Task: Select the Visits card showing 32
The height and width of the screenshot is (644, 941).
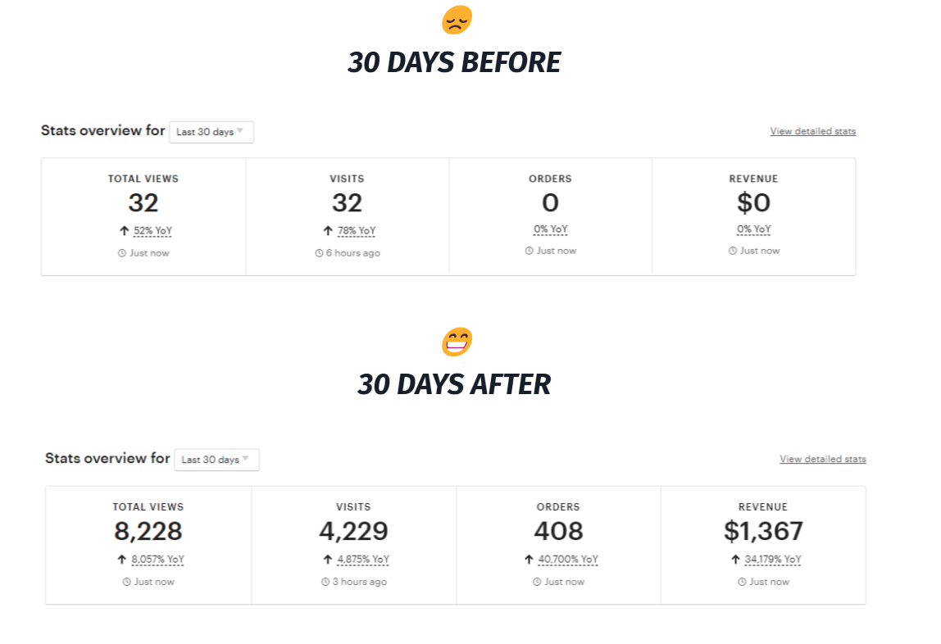Action: pos(347,217)
